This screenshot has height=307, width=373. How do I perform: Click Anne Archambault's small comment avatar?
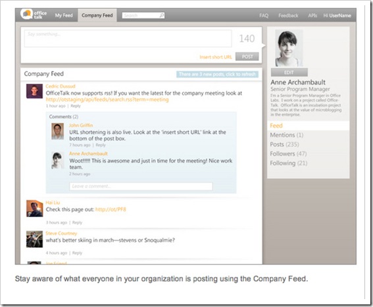tap(58, 160)
